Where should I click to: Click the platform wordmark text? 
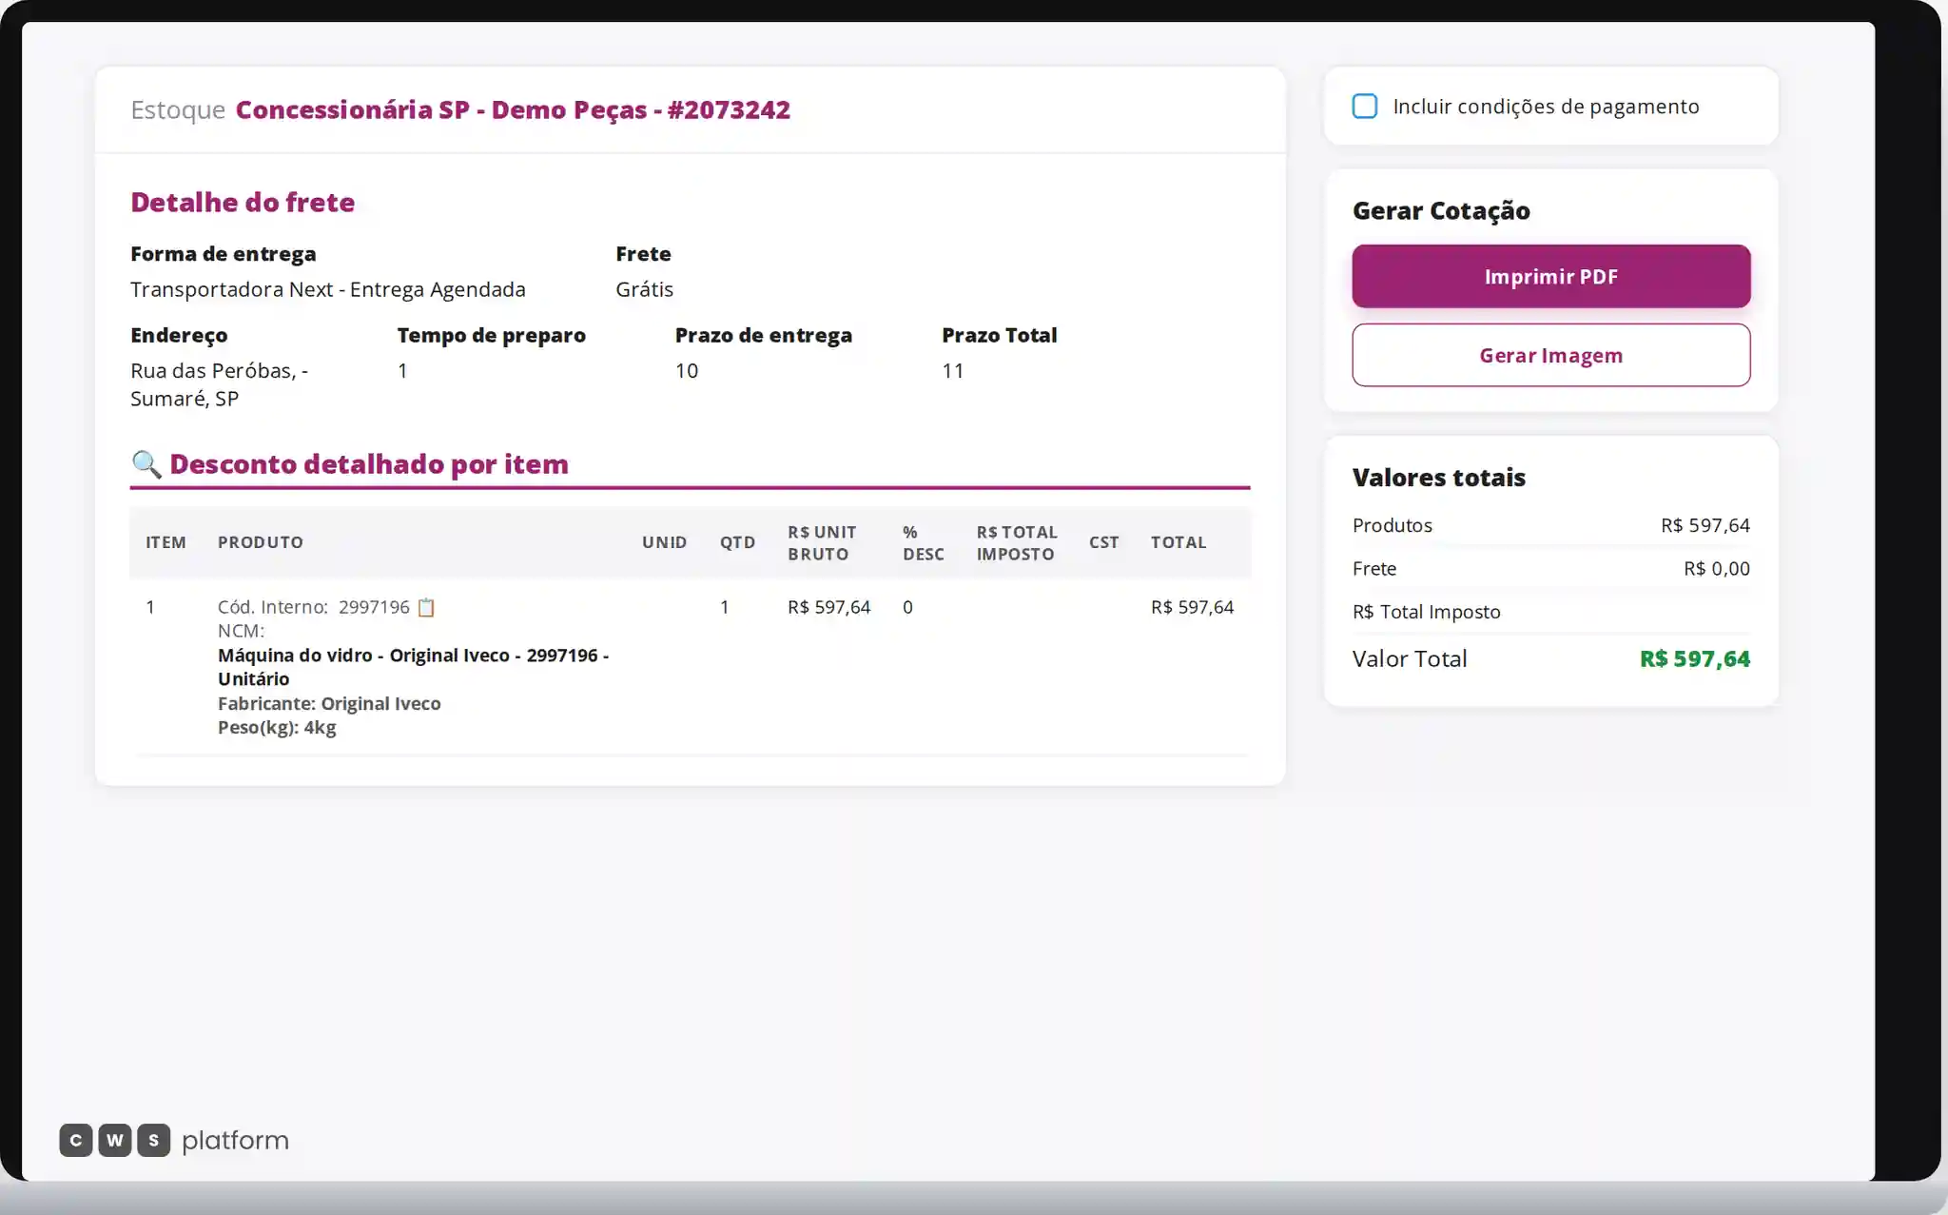[235, 1141]
